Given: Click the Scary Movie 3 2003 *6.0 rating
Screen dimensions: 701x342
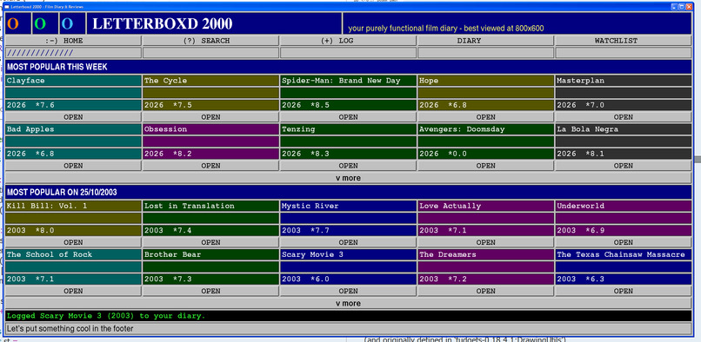Looking at the screenshot, I should coord(305,279).
